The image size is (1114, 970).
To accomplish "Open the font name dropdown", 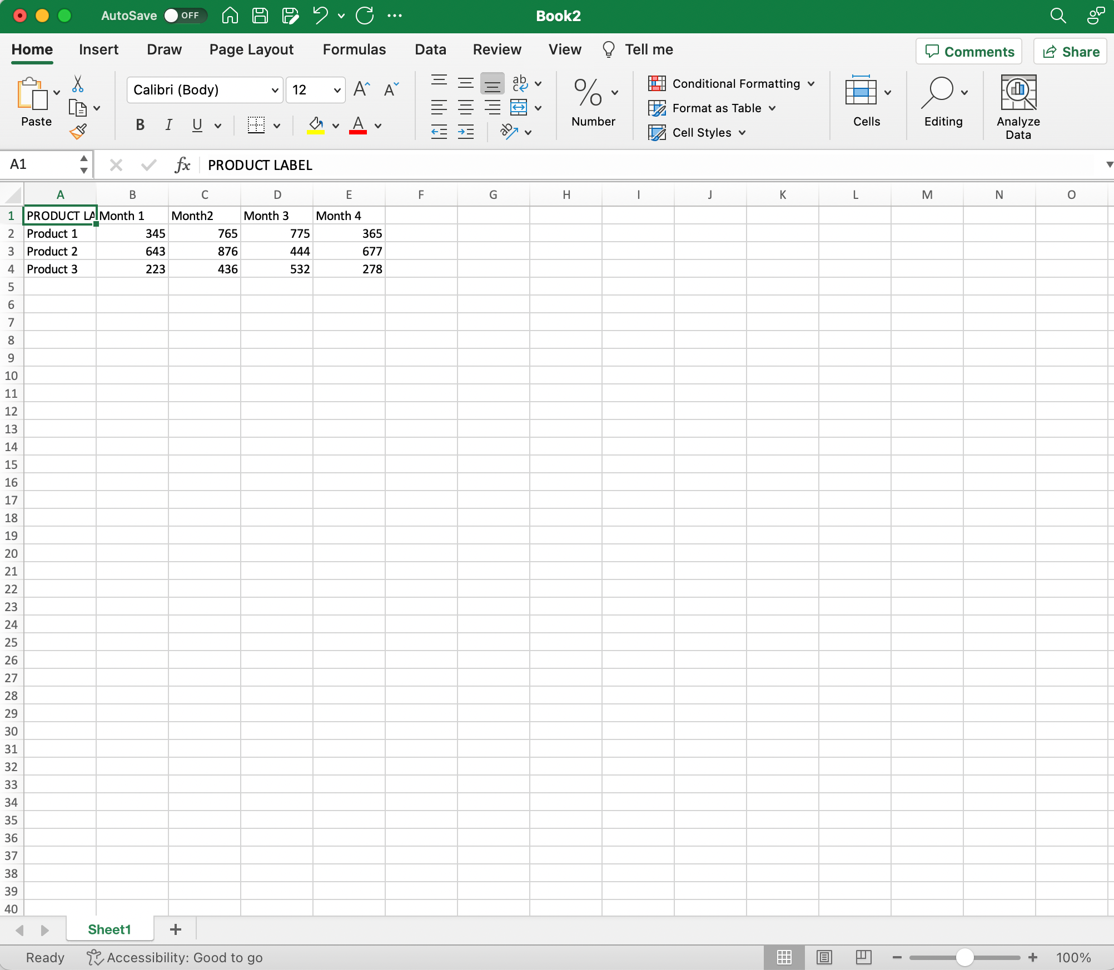I will coord(274,89).
